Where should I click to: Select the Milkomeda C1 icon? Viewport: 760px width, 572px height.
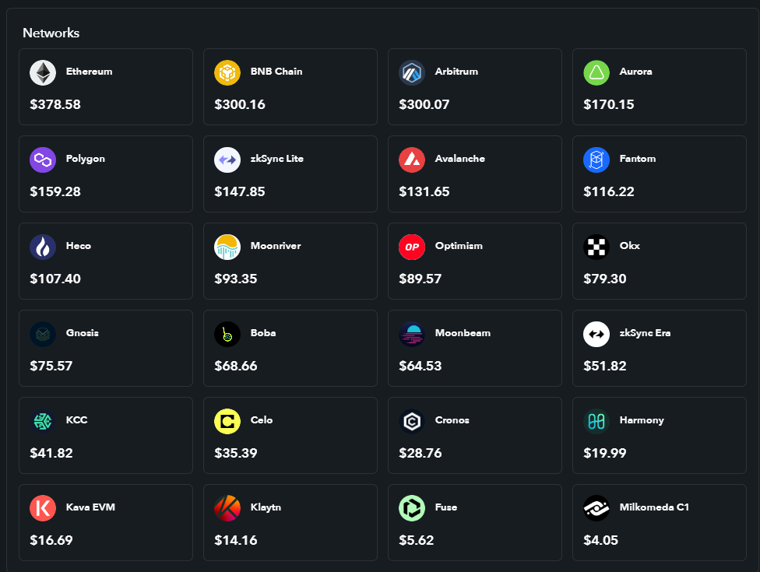[596, 508]
